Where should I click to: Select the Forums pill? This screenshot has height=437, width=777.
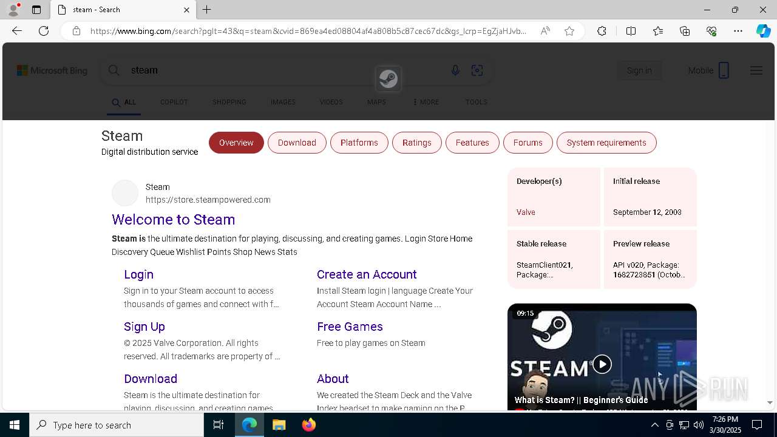tap(528, 143)
